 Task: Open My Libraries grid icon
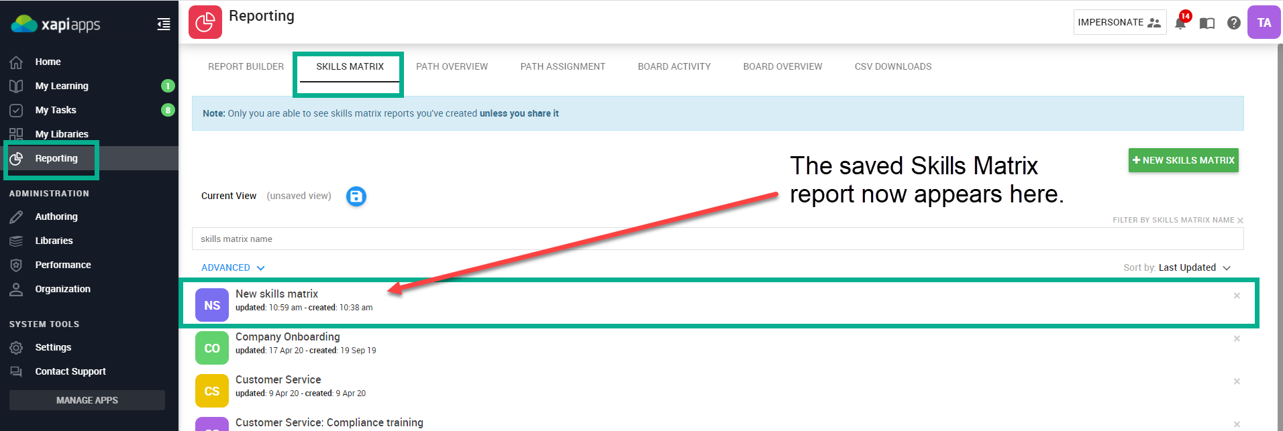click(x=16, y=135)
